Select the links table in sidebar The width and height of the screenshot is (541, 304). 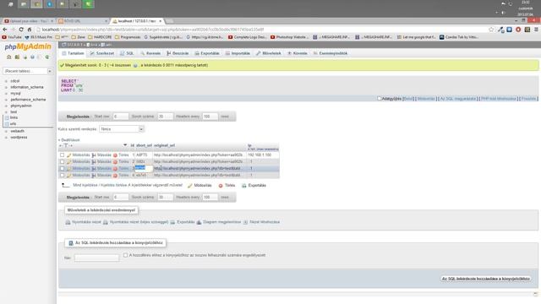pos(14,117)
